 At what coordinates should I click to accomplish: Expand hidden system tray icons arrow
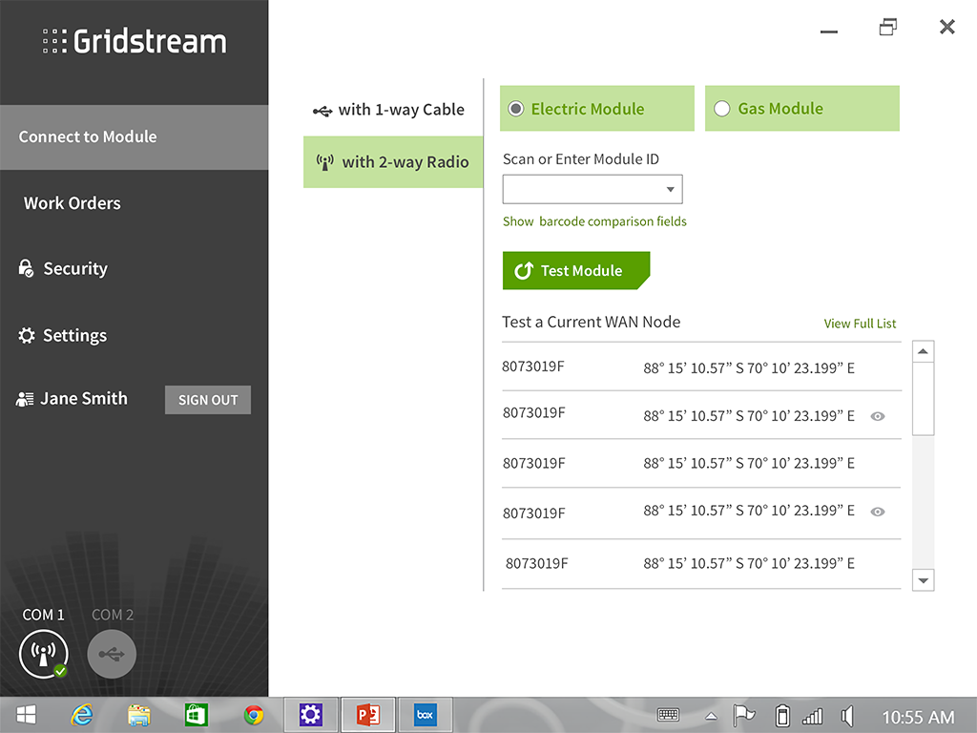pyautogui.click(x=711, y=716)
